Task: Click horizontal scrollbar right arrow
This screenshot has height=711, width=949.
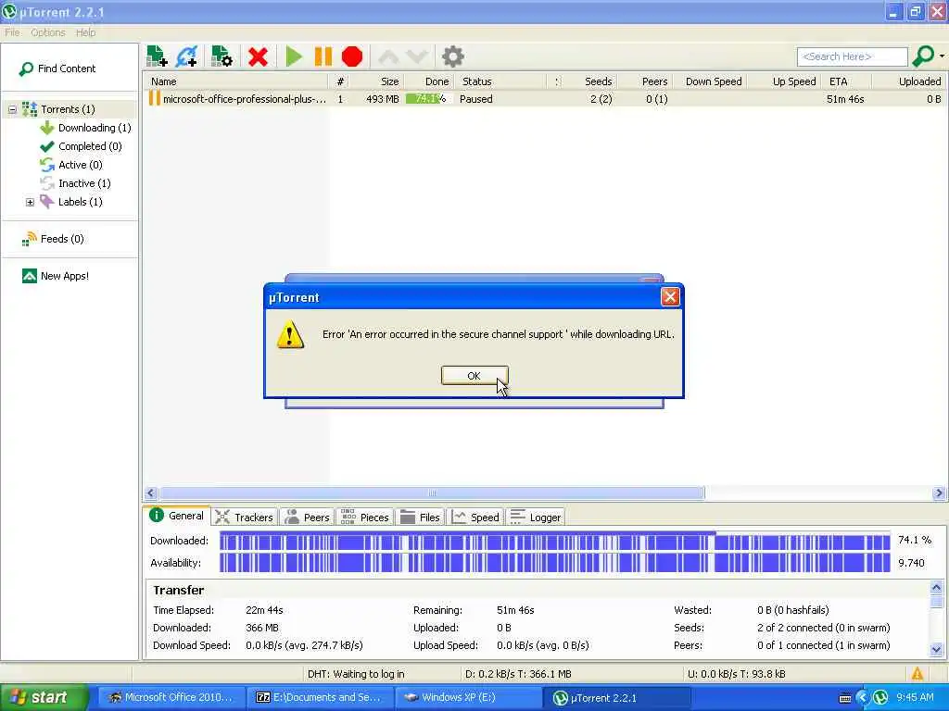Action: click(x=939, y=493)
